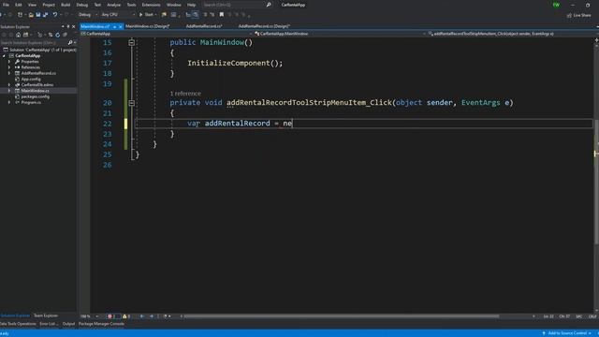This screenshot has height=337, width=599.
Task: Open the Tools menu
Action: coord(131,5)
